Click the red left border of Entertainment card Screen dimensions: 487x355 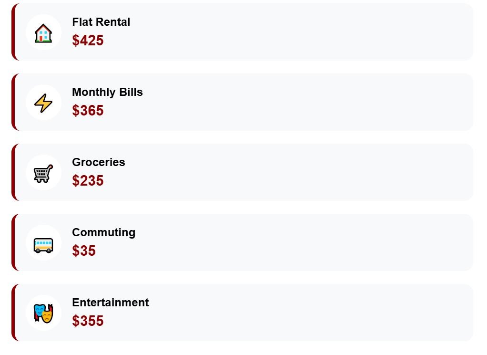click(13, 313)
